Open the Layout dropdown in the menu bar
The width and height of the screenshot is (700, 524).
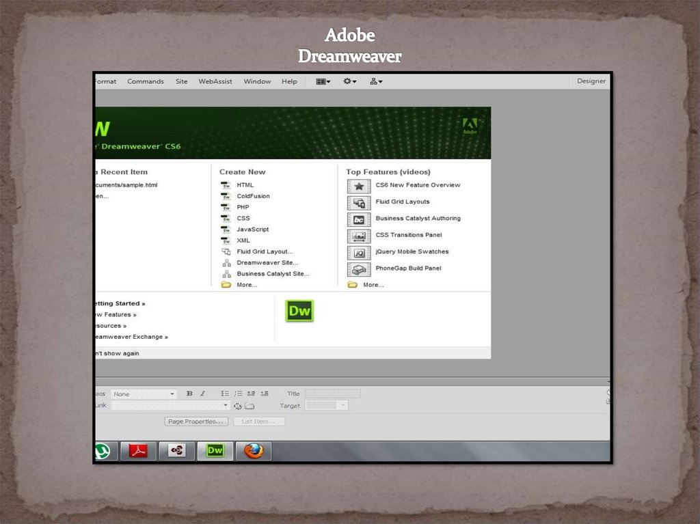coord(323,81)
